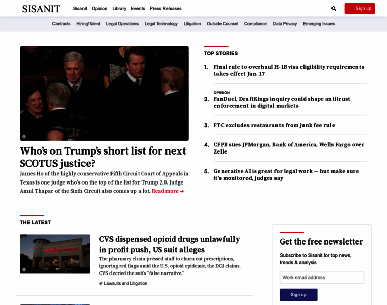Click the Read more link

(168, 191)
